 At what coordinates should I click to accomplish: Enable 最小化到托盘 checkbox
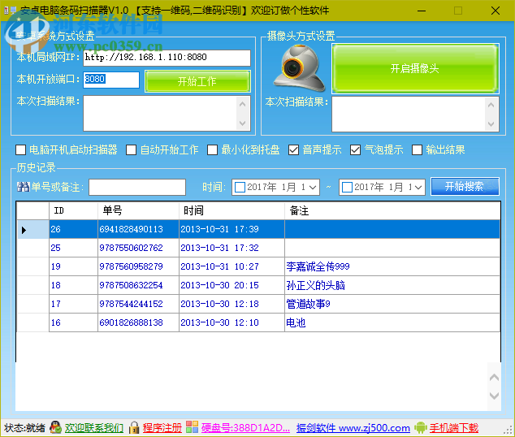212,150
